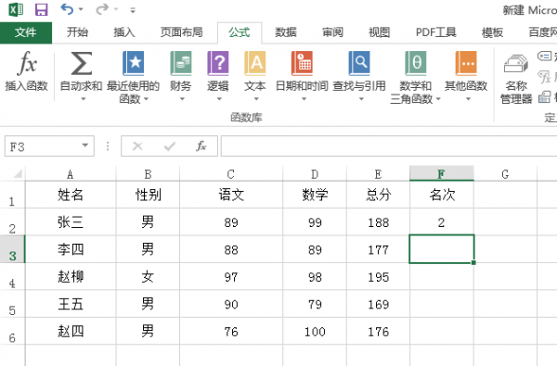
Task: Open the 财务 functions icon
Action: [x=181, y=63]
